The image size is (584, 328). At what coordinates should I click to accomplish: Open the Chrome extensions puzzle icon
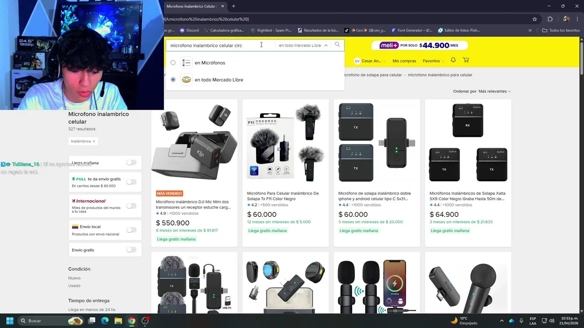click(x=550, y=19)
